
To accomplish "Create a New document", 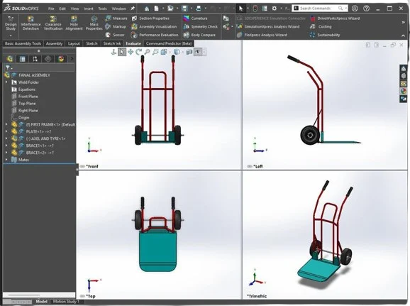I will click(x=156, y=9).
